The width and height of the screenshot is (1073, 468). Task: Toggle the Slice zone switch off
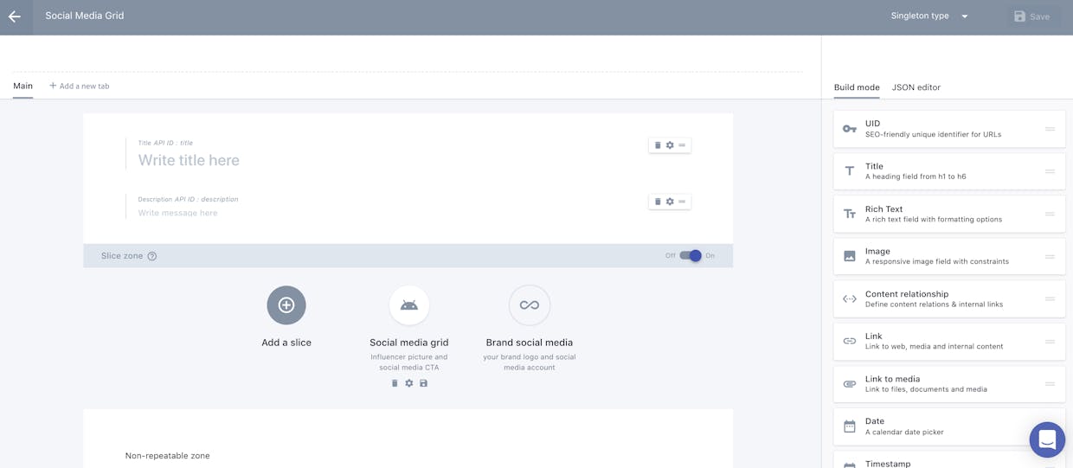(691, 255)
